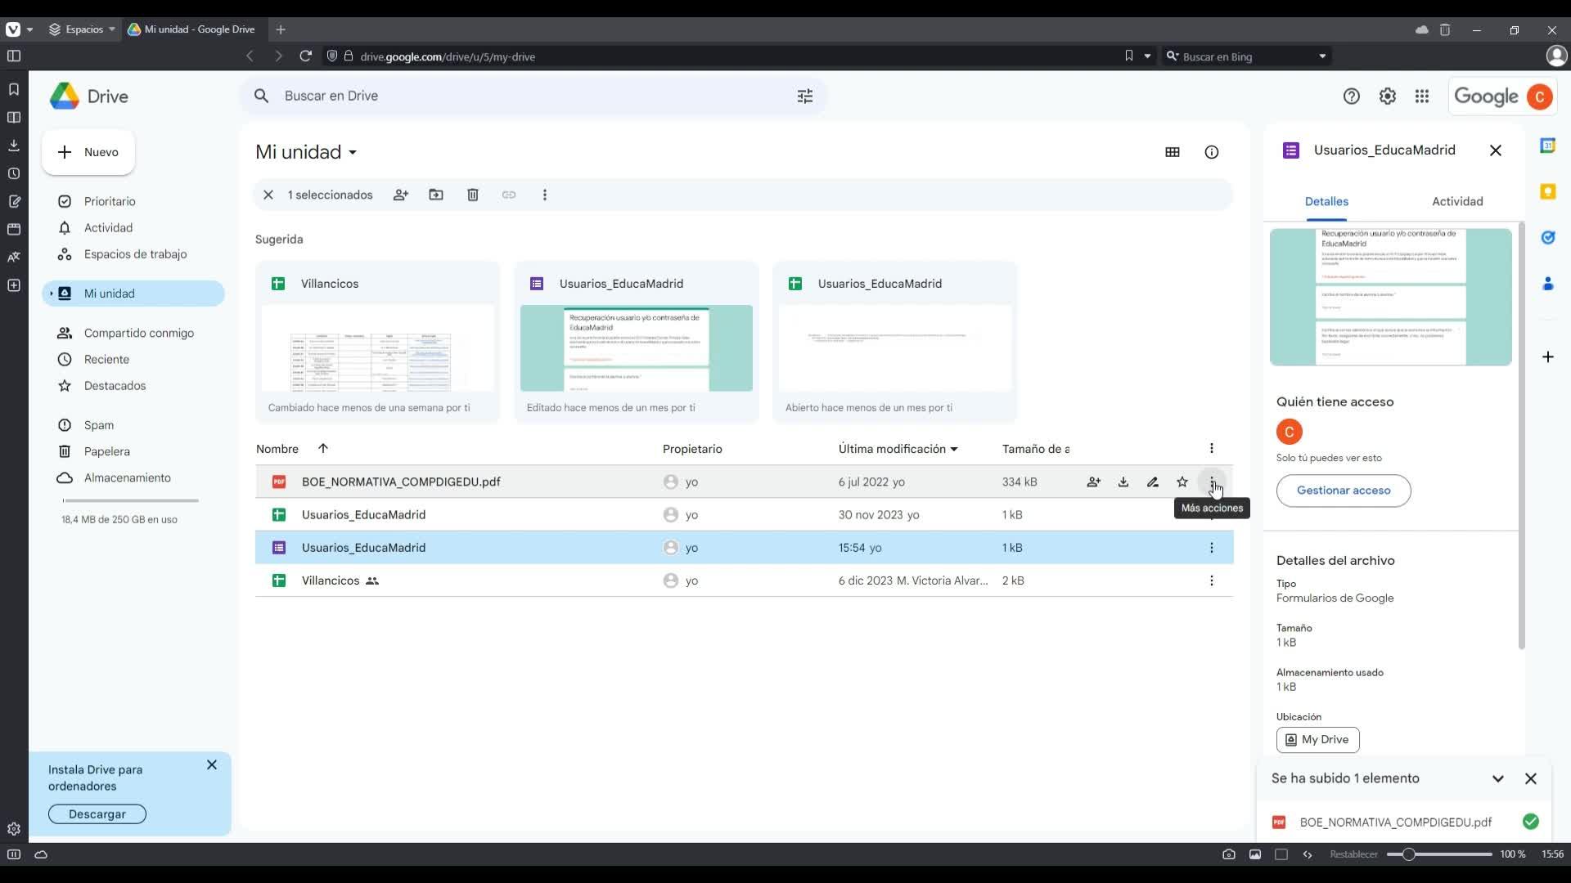Viewport: 1571px width, 883px height.
Task: Click the Gestionar acceso button
Action: (x=1344, y=491)
